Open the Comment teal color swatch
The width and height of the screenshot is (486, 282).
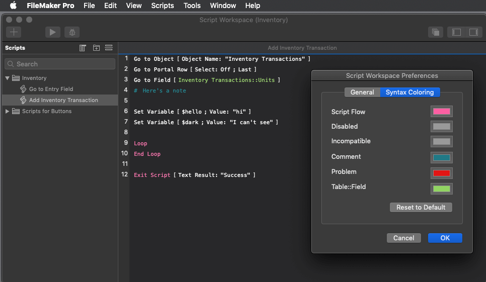point(441,157)
